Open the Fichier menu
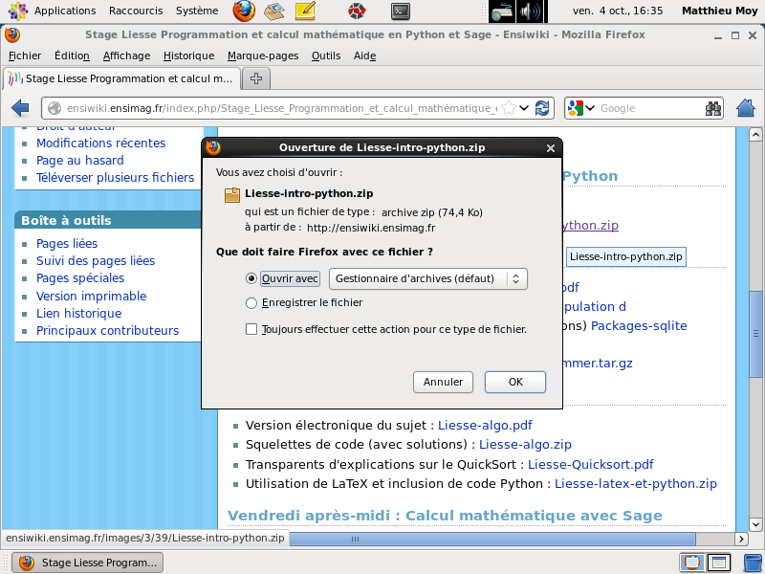765x574 pixels. (x=25, y=55)
